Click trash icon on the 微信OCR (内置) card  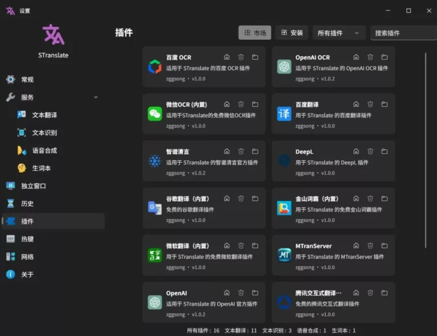coord(241,104)
